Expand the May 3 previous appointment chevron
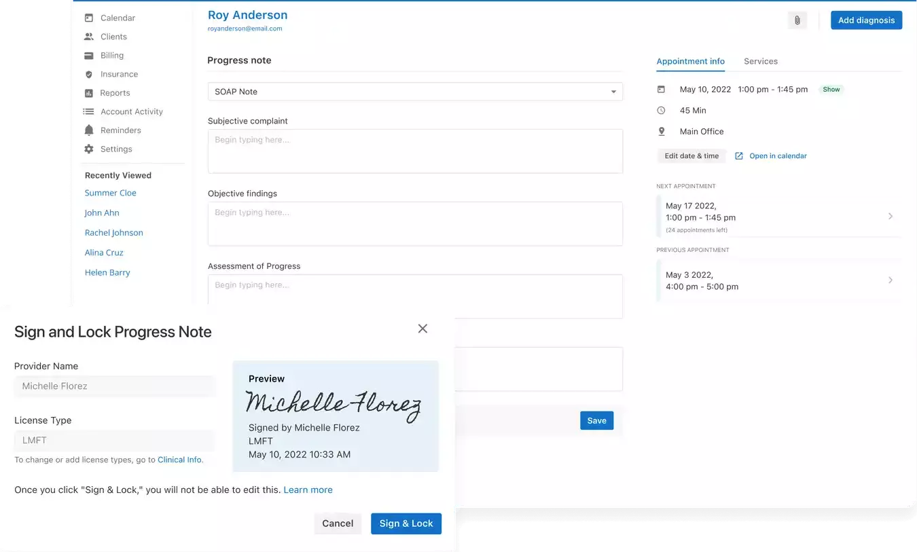 pos(891,280)
